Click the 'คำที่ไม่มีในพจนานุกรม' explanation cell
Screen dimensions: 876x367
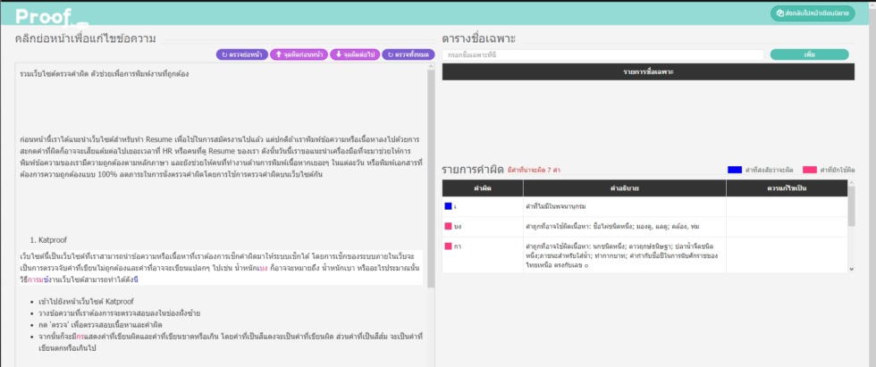pos(625,206)
